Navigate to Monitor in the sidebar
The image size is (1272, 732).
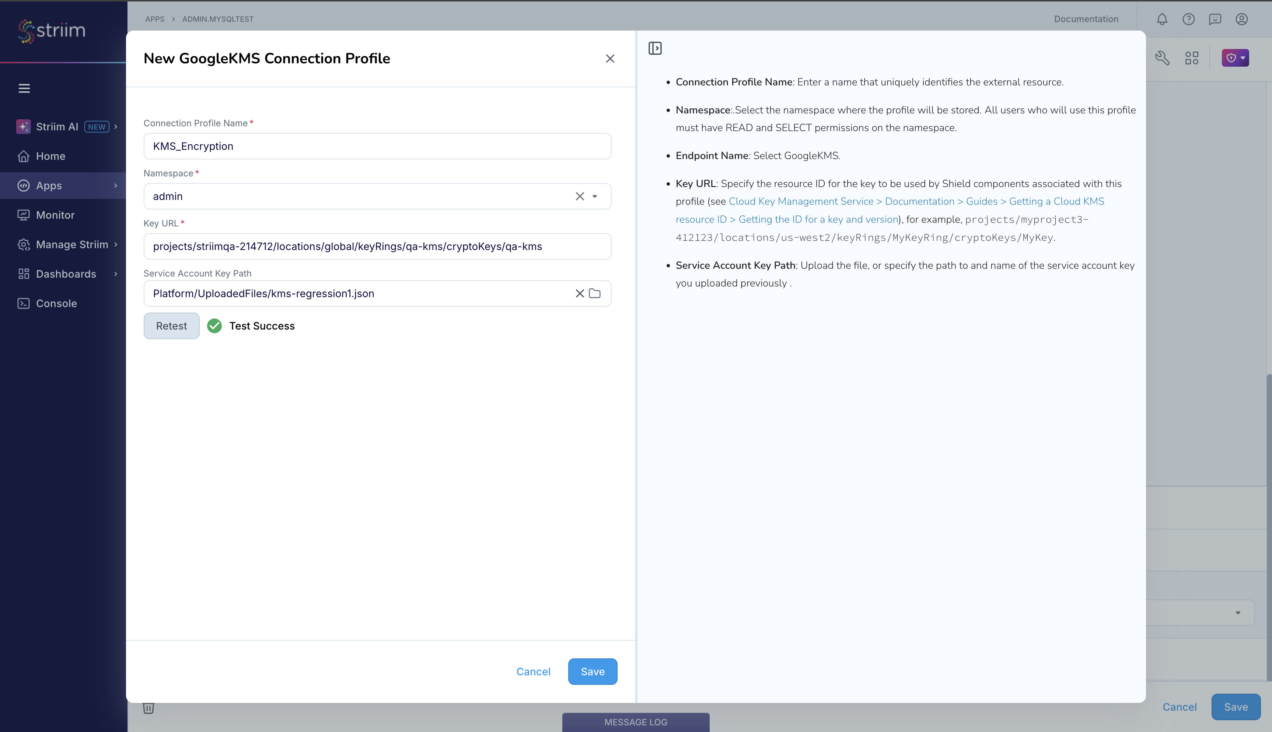pyautogui.click(x=55, y=215)
